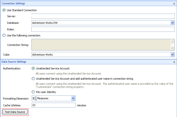Open the Formatting Dimension dropdown
The height and width of the screenshot is (117, 177).
[x=73, y=99]
